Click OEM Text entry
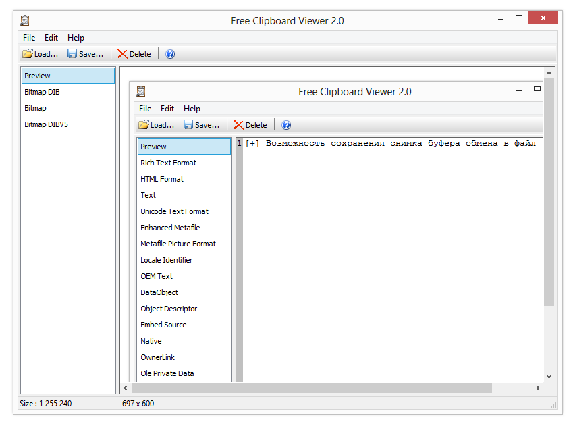Screen dimensions: 573x422 [x=184, y=276]
